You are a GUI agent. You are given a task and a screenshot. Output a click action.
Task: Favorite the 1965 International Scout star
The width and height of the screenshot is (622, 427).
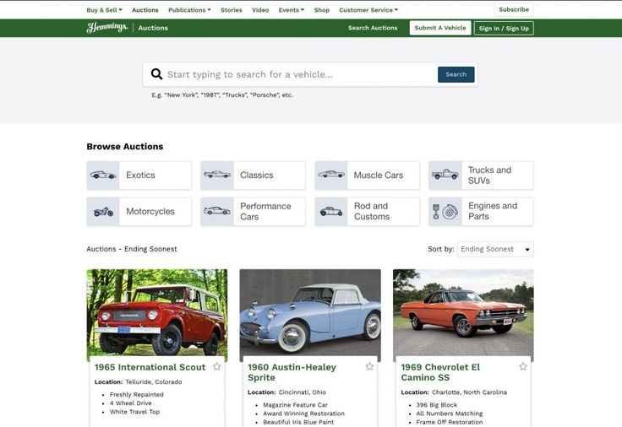coord(217,366)
